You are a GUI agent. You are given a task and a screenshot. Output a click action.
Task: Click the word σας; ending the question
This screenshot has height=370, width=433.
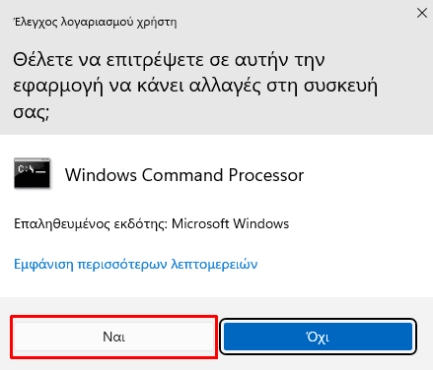point(32,112)
